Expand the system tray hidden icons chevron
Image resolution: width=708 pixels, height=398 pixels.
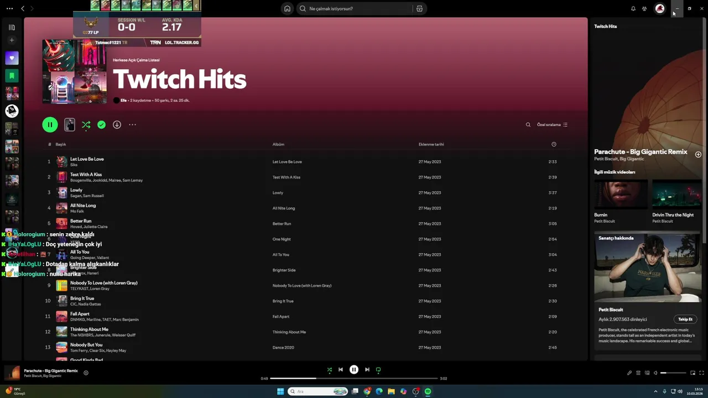[655, 391]
